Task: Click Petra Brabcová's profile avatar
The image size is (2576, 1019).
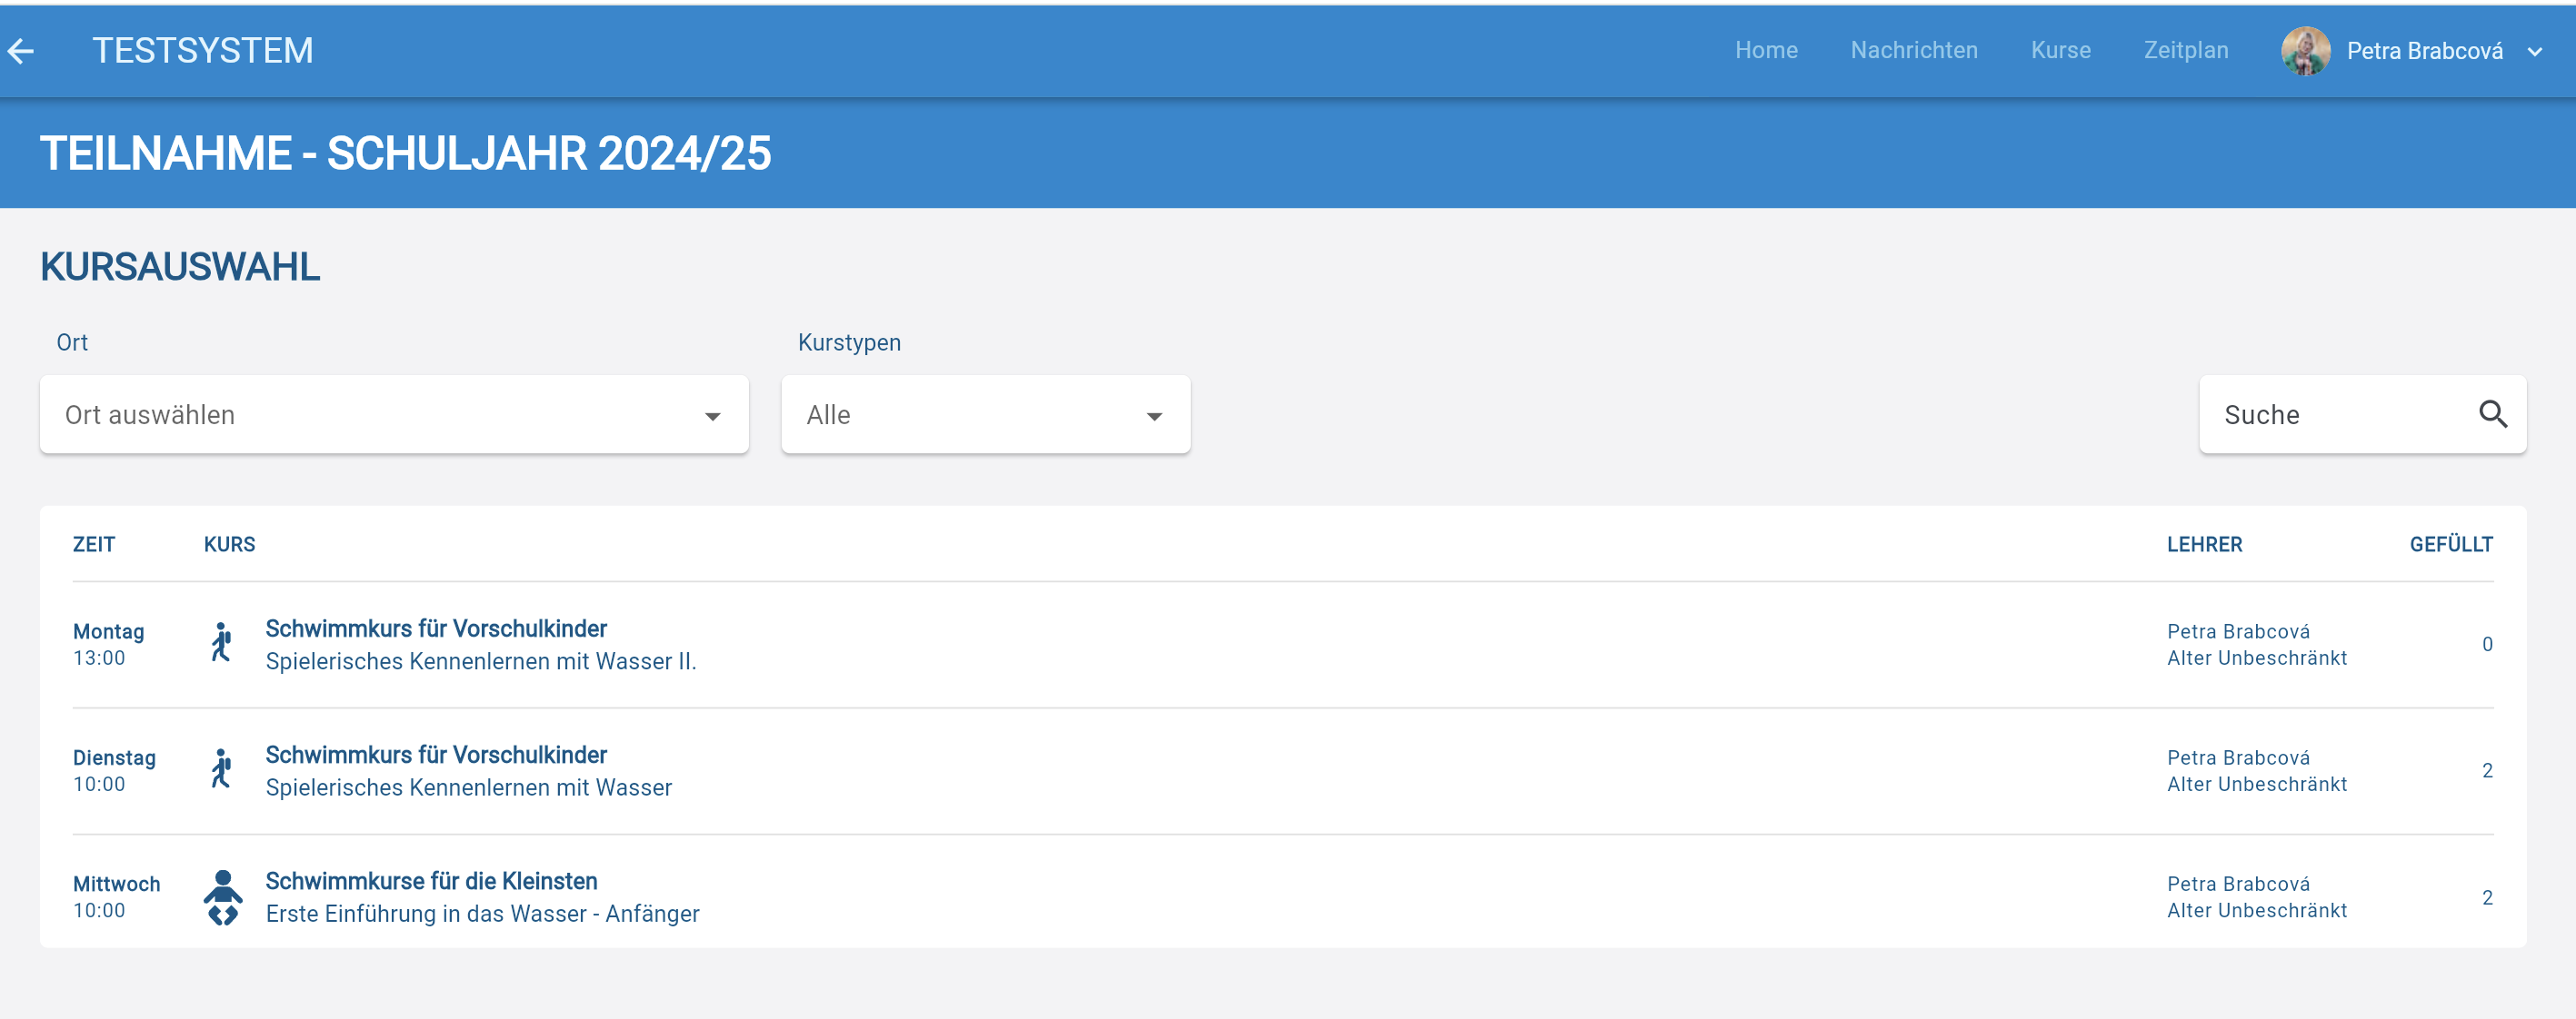Action: pyautogui.click(x=2305, y=51)
